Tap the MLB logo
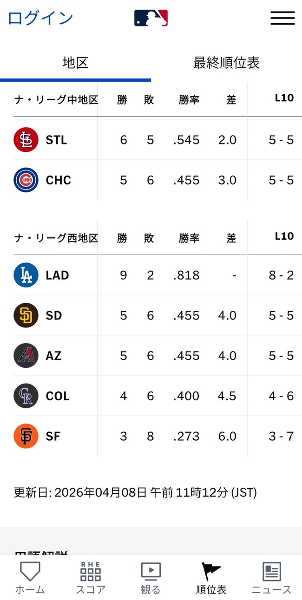This screenshot has height=600, width=302. click(x=151, y=18)
